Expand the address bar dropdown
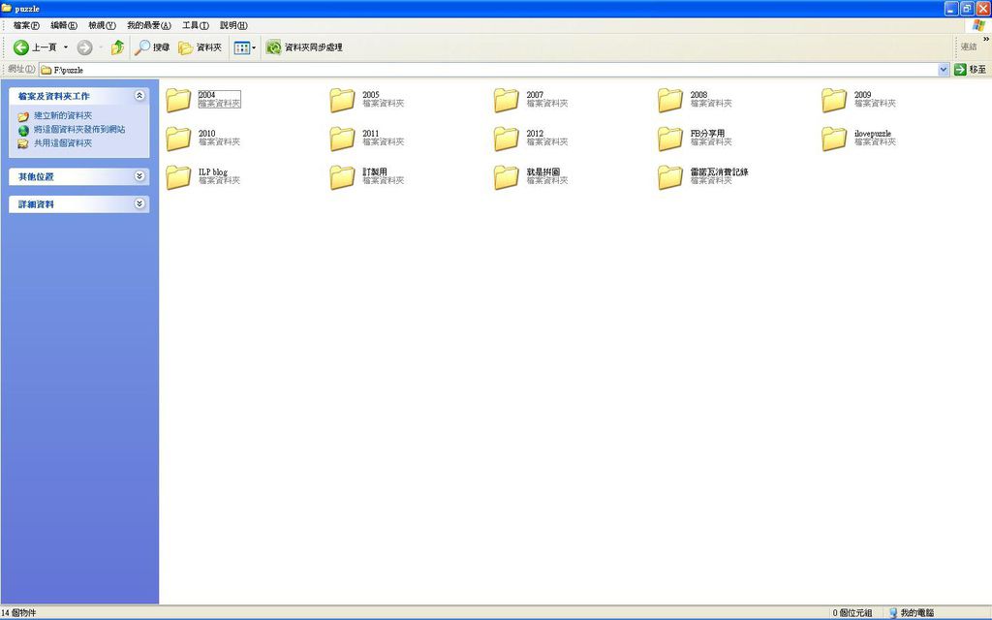The image size is (992, 620). 944,70
